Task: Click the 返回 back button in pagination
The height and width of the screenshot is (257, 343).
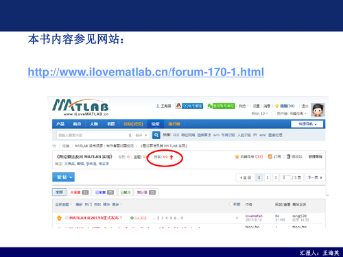Action: (245, 178)
